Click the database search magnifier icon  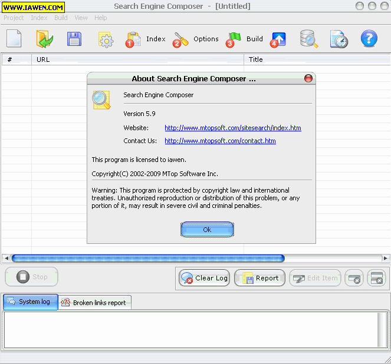pos(308,39)
